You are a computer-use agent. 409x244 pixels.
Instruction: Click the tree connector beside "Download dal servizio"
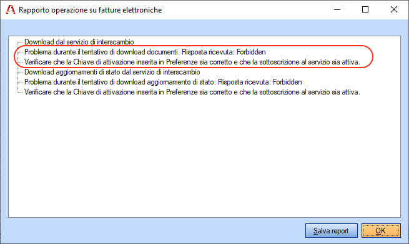(x=20, y=42)
